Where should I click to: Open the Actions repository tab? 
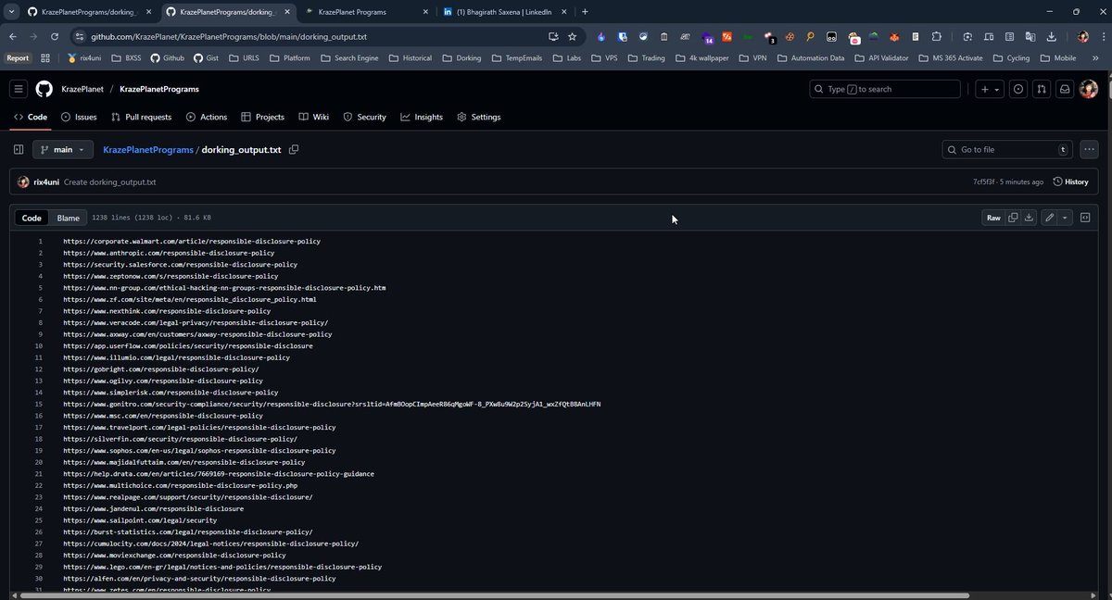pos(207,117)
